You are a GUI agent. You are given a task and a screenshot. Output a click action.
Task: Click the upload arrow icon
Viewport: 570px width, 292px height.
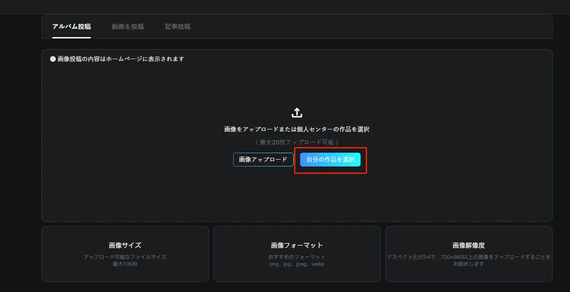(x=297, y=113)
